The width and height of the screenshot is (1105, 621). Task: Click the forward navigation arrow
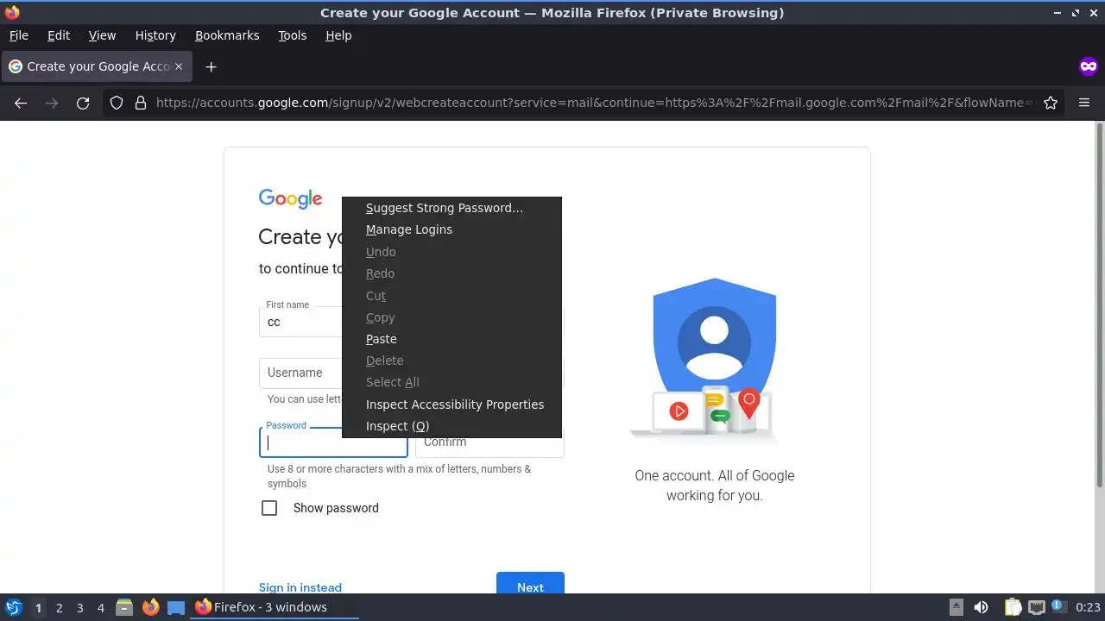[x=52, y=103]
